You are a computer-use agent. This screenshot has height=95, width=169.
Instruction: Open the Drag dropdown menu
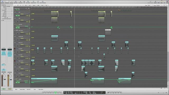159,5
